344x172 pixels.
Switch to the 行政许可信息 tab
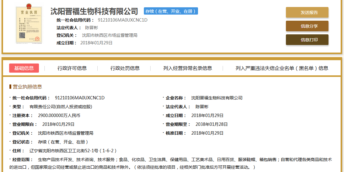pos(72,68)
